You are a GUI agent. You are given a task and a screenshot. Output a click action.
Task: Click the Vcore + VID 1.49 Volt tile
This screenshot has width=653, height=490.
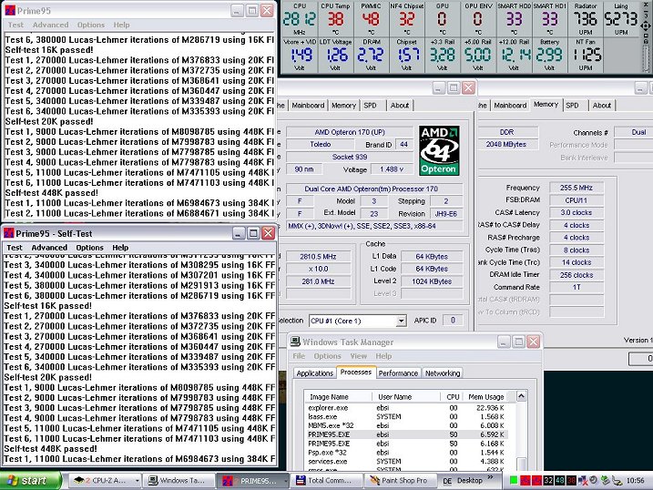[x=300, y=55]
